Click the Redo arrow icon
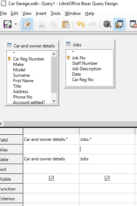 [92, 24]
